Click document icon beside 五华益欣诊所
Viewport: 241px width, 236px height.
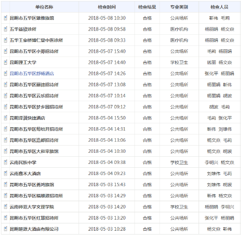6,29
